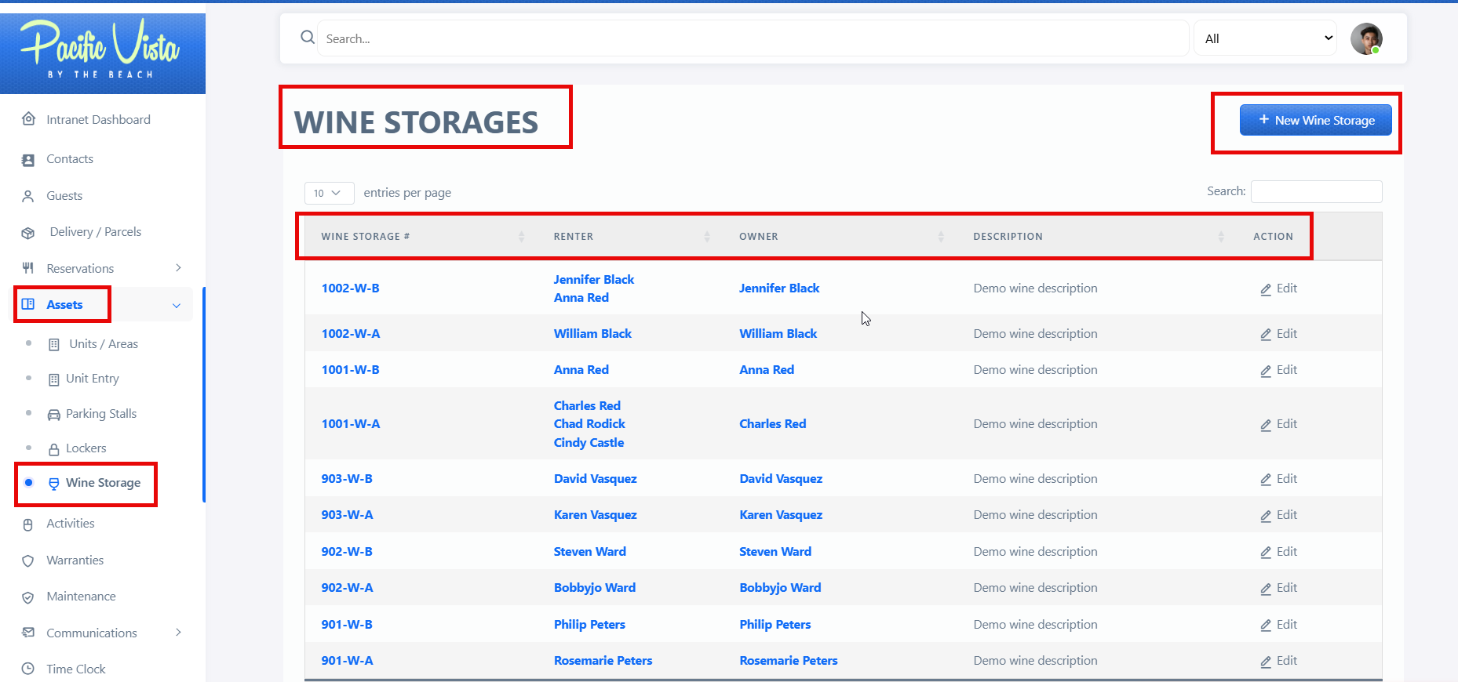The height and width of the screenshot is (682, 1458).
Task: Expand the Communications submenu chevron
Action: click(x=179, y=632)
